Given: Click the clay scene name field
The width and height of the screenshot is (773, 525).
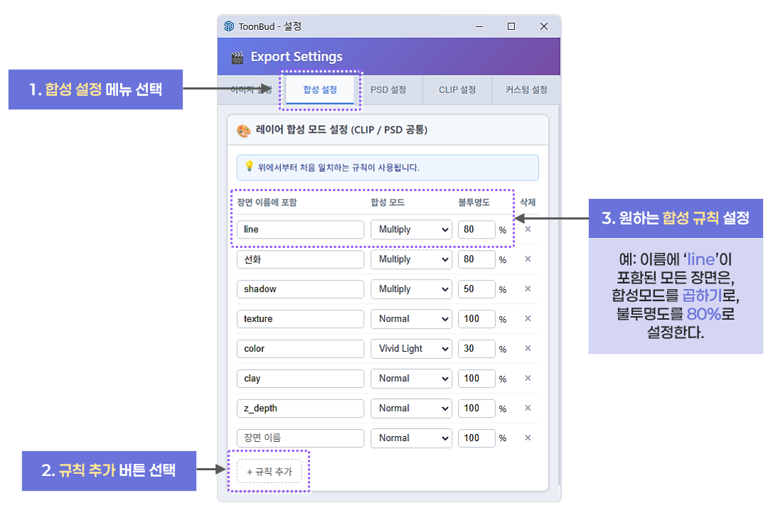Looking at the screenshot, I should point(300,378).
